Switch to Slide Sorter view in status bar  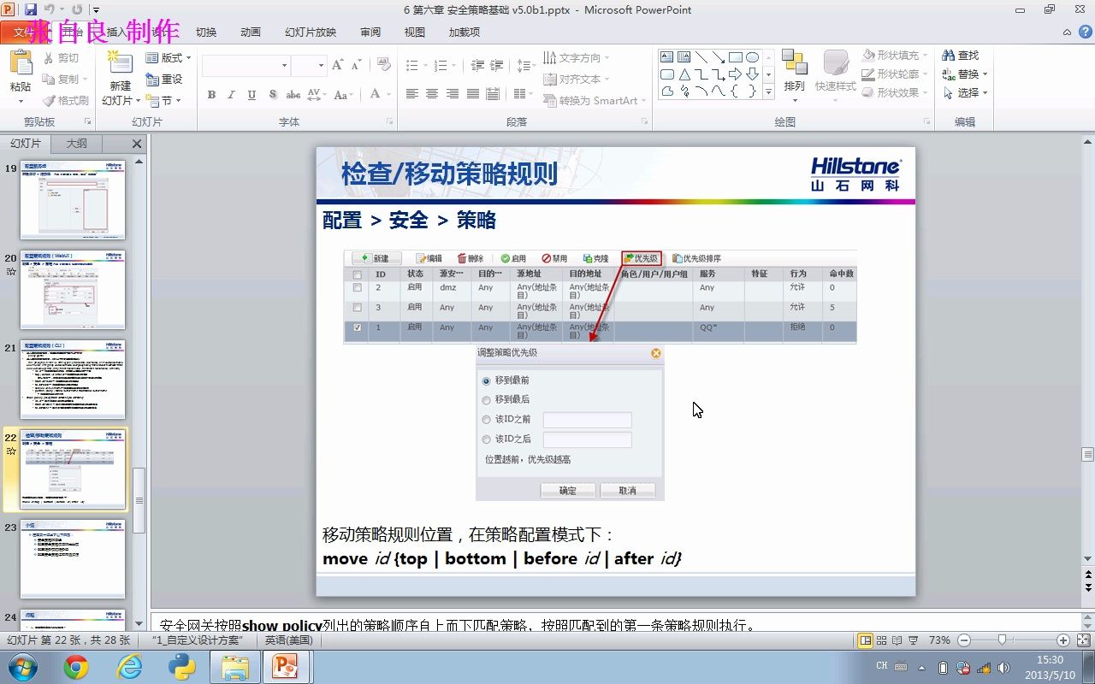coord(881,640)
